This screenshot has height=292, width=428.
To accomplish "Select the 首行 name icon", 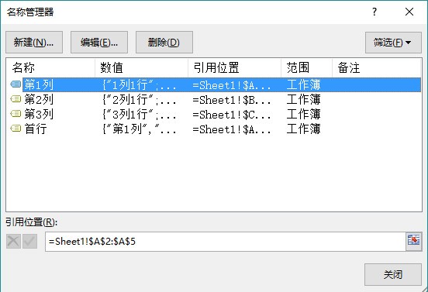I will click(16, 128).
